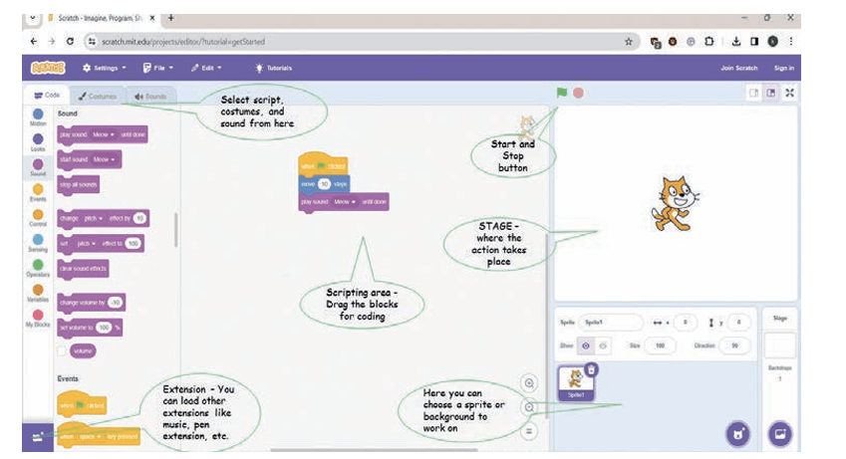The height and width of the screenshot is (459, 846).
Task: Open Meow dropdown in play sound block
Action: (x=103, y=134)
